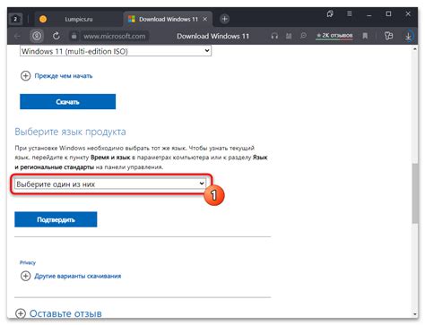425x325 pixels.
Task: Click the Скачать download button
Action: pyautogui.click(x=68, y=102)
